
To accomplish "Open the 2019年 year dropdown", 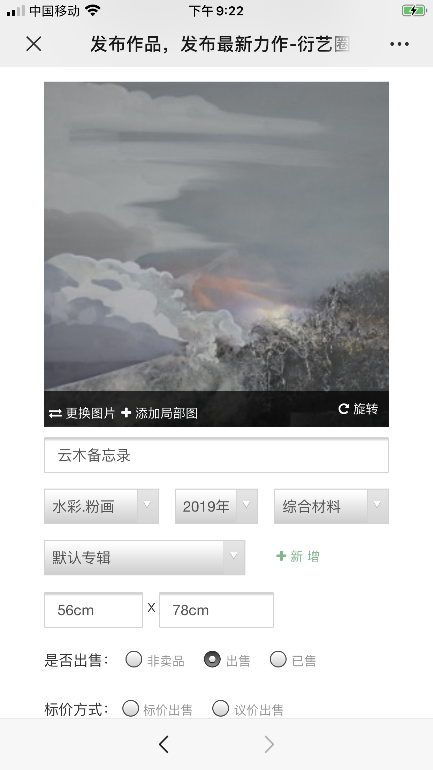I will pos(216,506).
